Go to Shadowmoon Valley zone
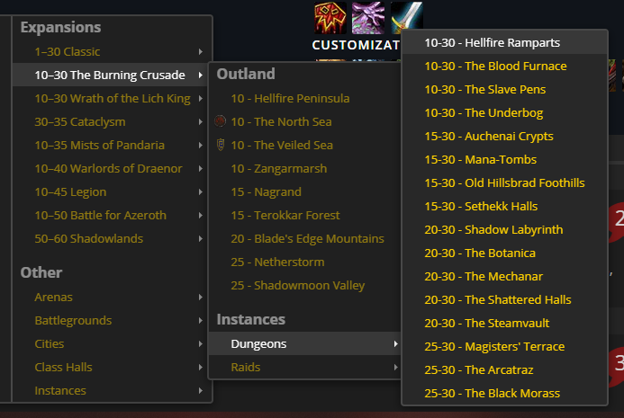Image resolution: width=624 pixels, height=418 pixels. [x=297, y=285]
